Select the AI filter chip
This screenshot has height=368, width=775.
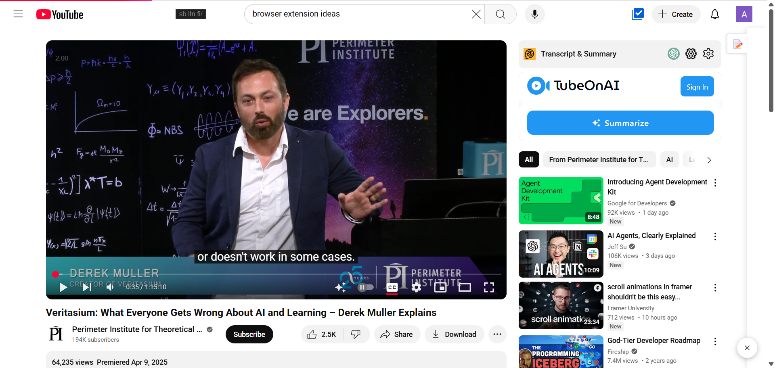coord(670,160)
